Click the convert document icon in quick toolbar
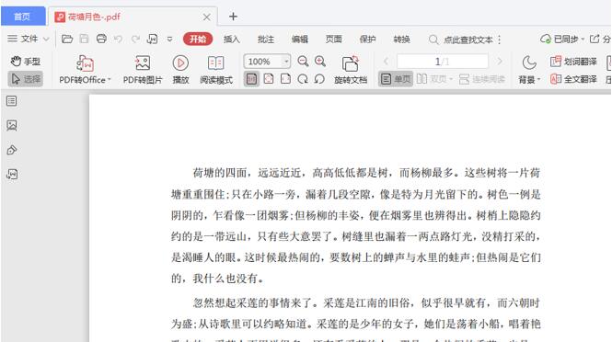 [152, 39]
